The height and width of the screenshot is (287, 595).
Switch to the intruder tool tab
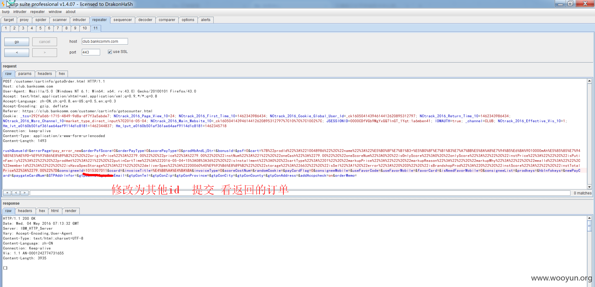pyautogui.click(x=79, y=20)
